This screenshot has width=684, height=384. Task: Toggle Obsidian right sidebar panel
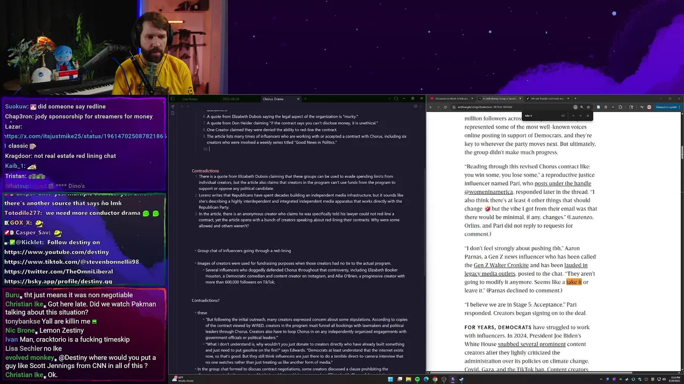coord(396,99)
